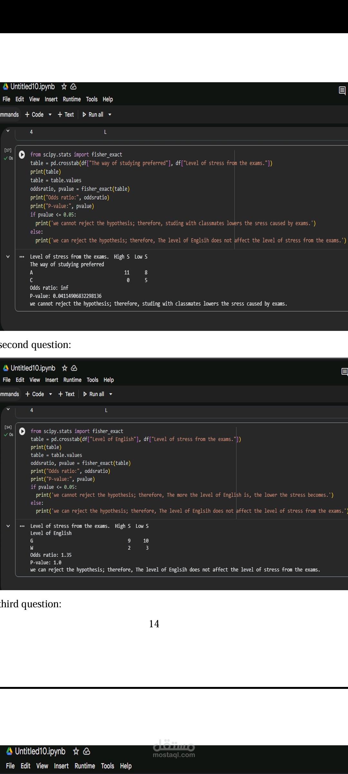The image size is (348, 774).
Task: Collapse the output of cell [17]
Action: click(x=8, y=257)
